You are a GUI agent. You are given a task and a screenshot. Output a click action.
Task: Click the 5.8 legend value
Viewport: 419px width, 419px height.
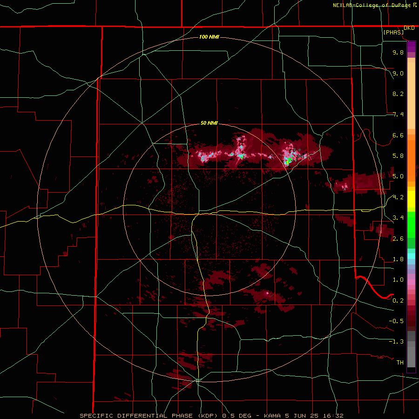pos(398,156)
